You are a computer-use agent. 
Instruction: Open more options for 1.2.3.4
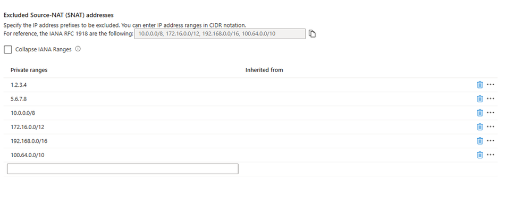491,85
